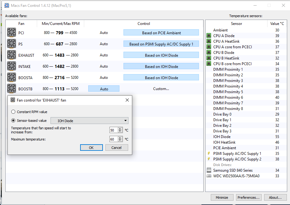
Task: Click the PSMI Supply 2 lightning icon
Action: (209, 159)
